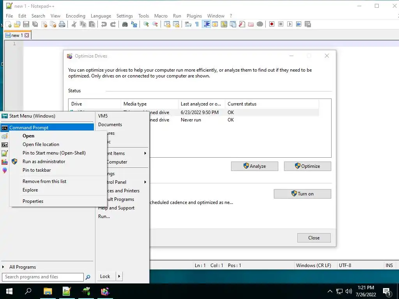Expand the Recent Items submenu arrow
Viewport: 399px width, 299px height.
(145, 153)
